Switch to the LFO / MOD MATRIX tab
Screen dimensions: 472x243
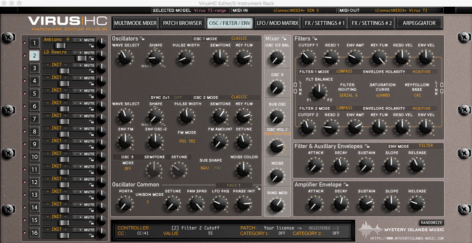277,23
